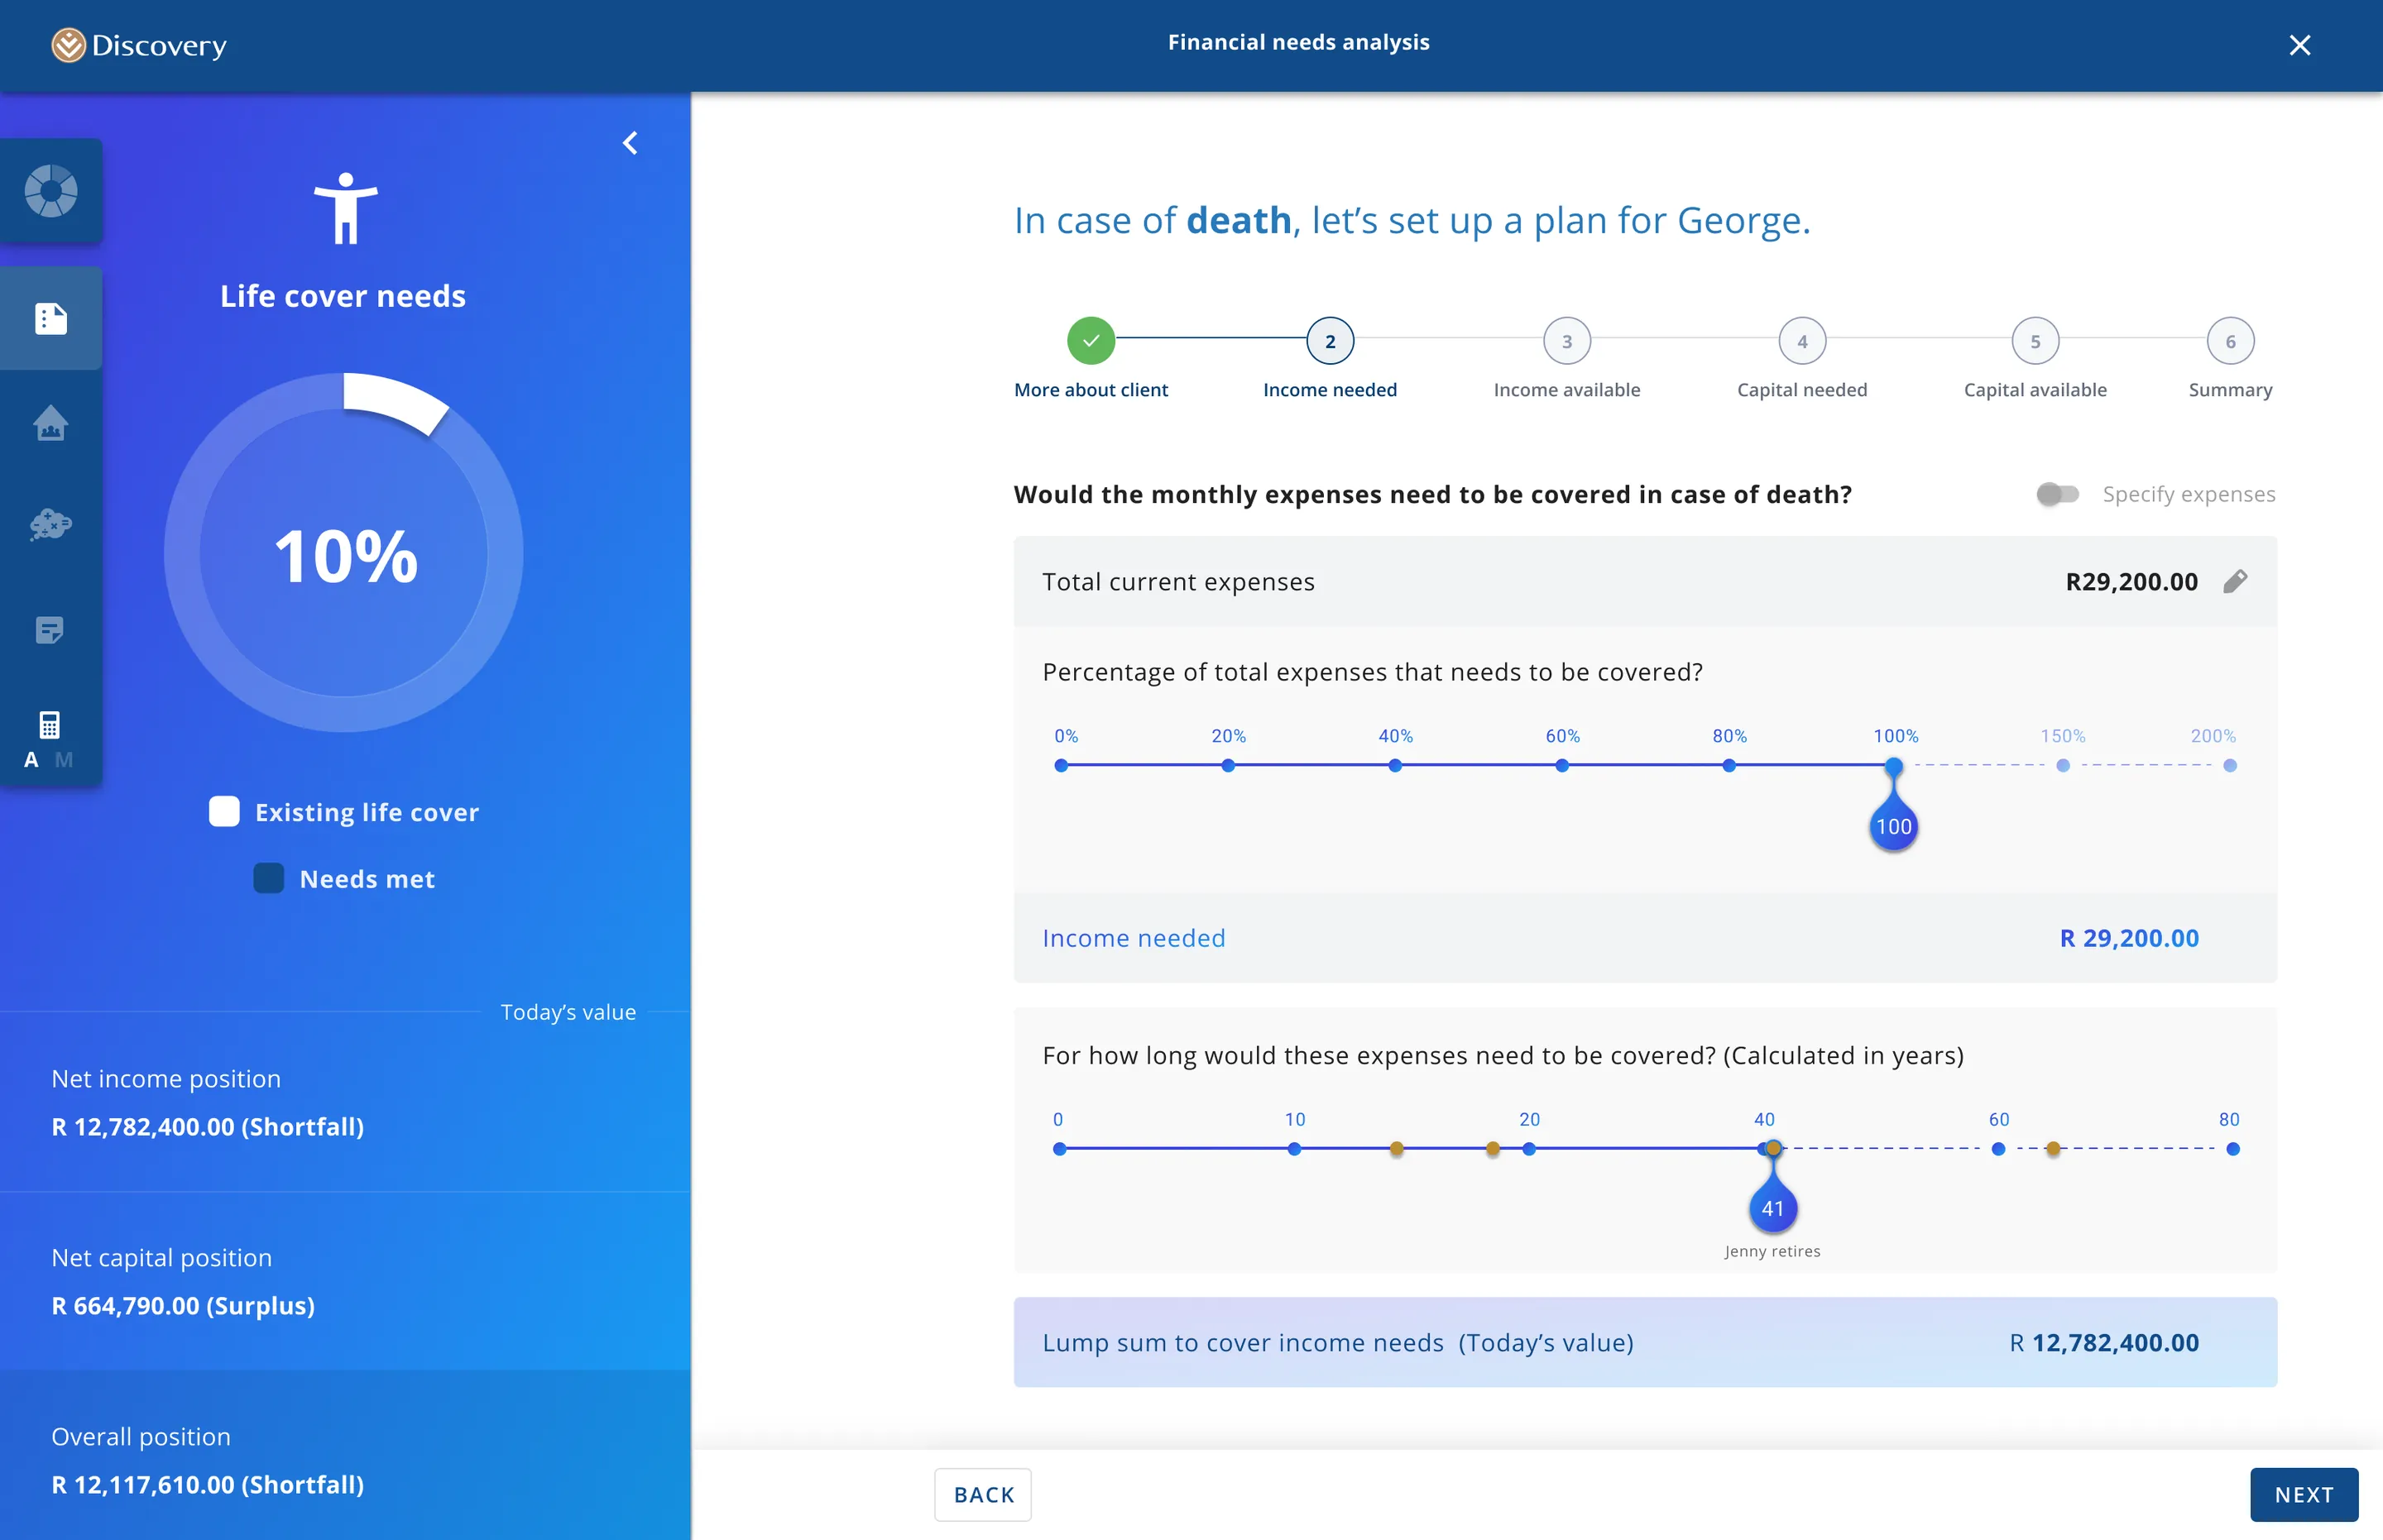Viewport: 2383px width, 1540px height.
Task: Set expenses percentage slider to 80%
Action: [1729, 765]
